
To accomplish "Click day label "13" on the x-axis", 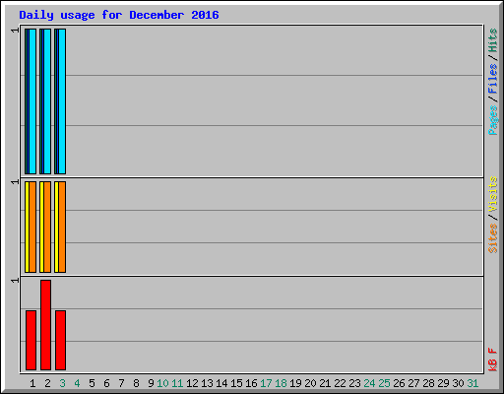I will tap(207, 383).
